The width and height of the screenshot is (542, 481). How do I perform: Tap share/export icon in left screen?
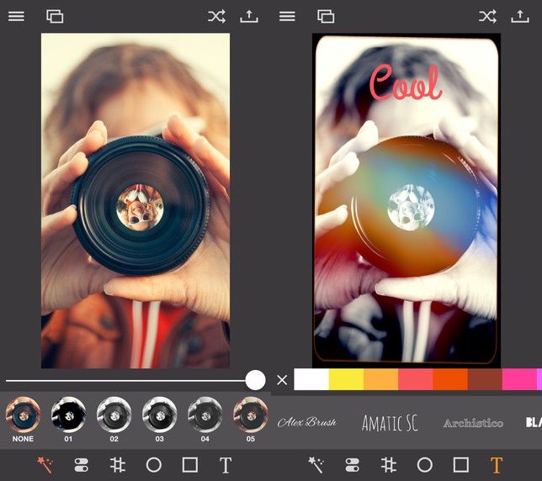click(x=249, y=16)
